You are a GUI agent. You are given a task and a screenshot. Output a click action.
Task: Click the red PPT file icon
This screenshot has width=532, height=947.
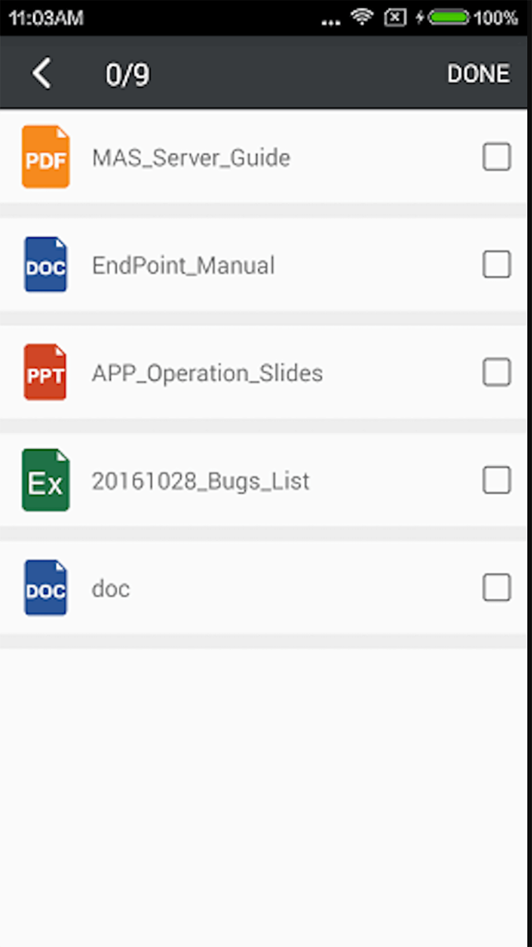pyautogui.click(x=45, y=372)
